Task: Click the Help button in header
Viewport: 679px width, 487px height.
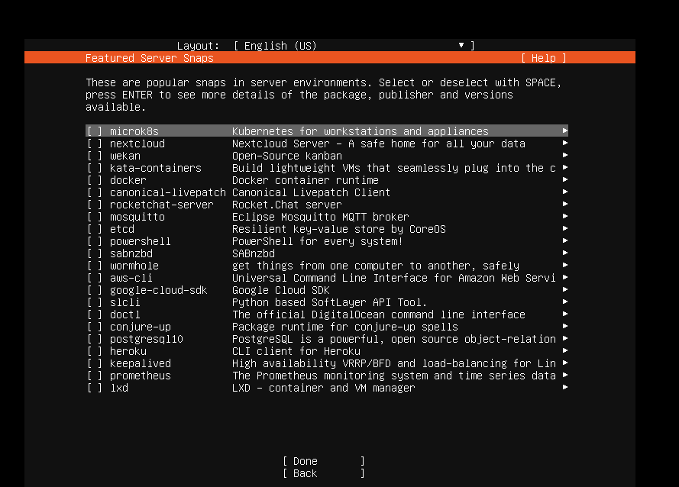Action: pos(544,58)
